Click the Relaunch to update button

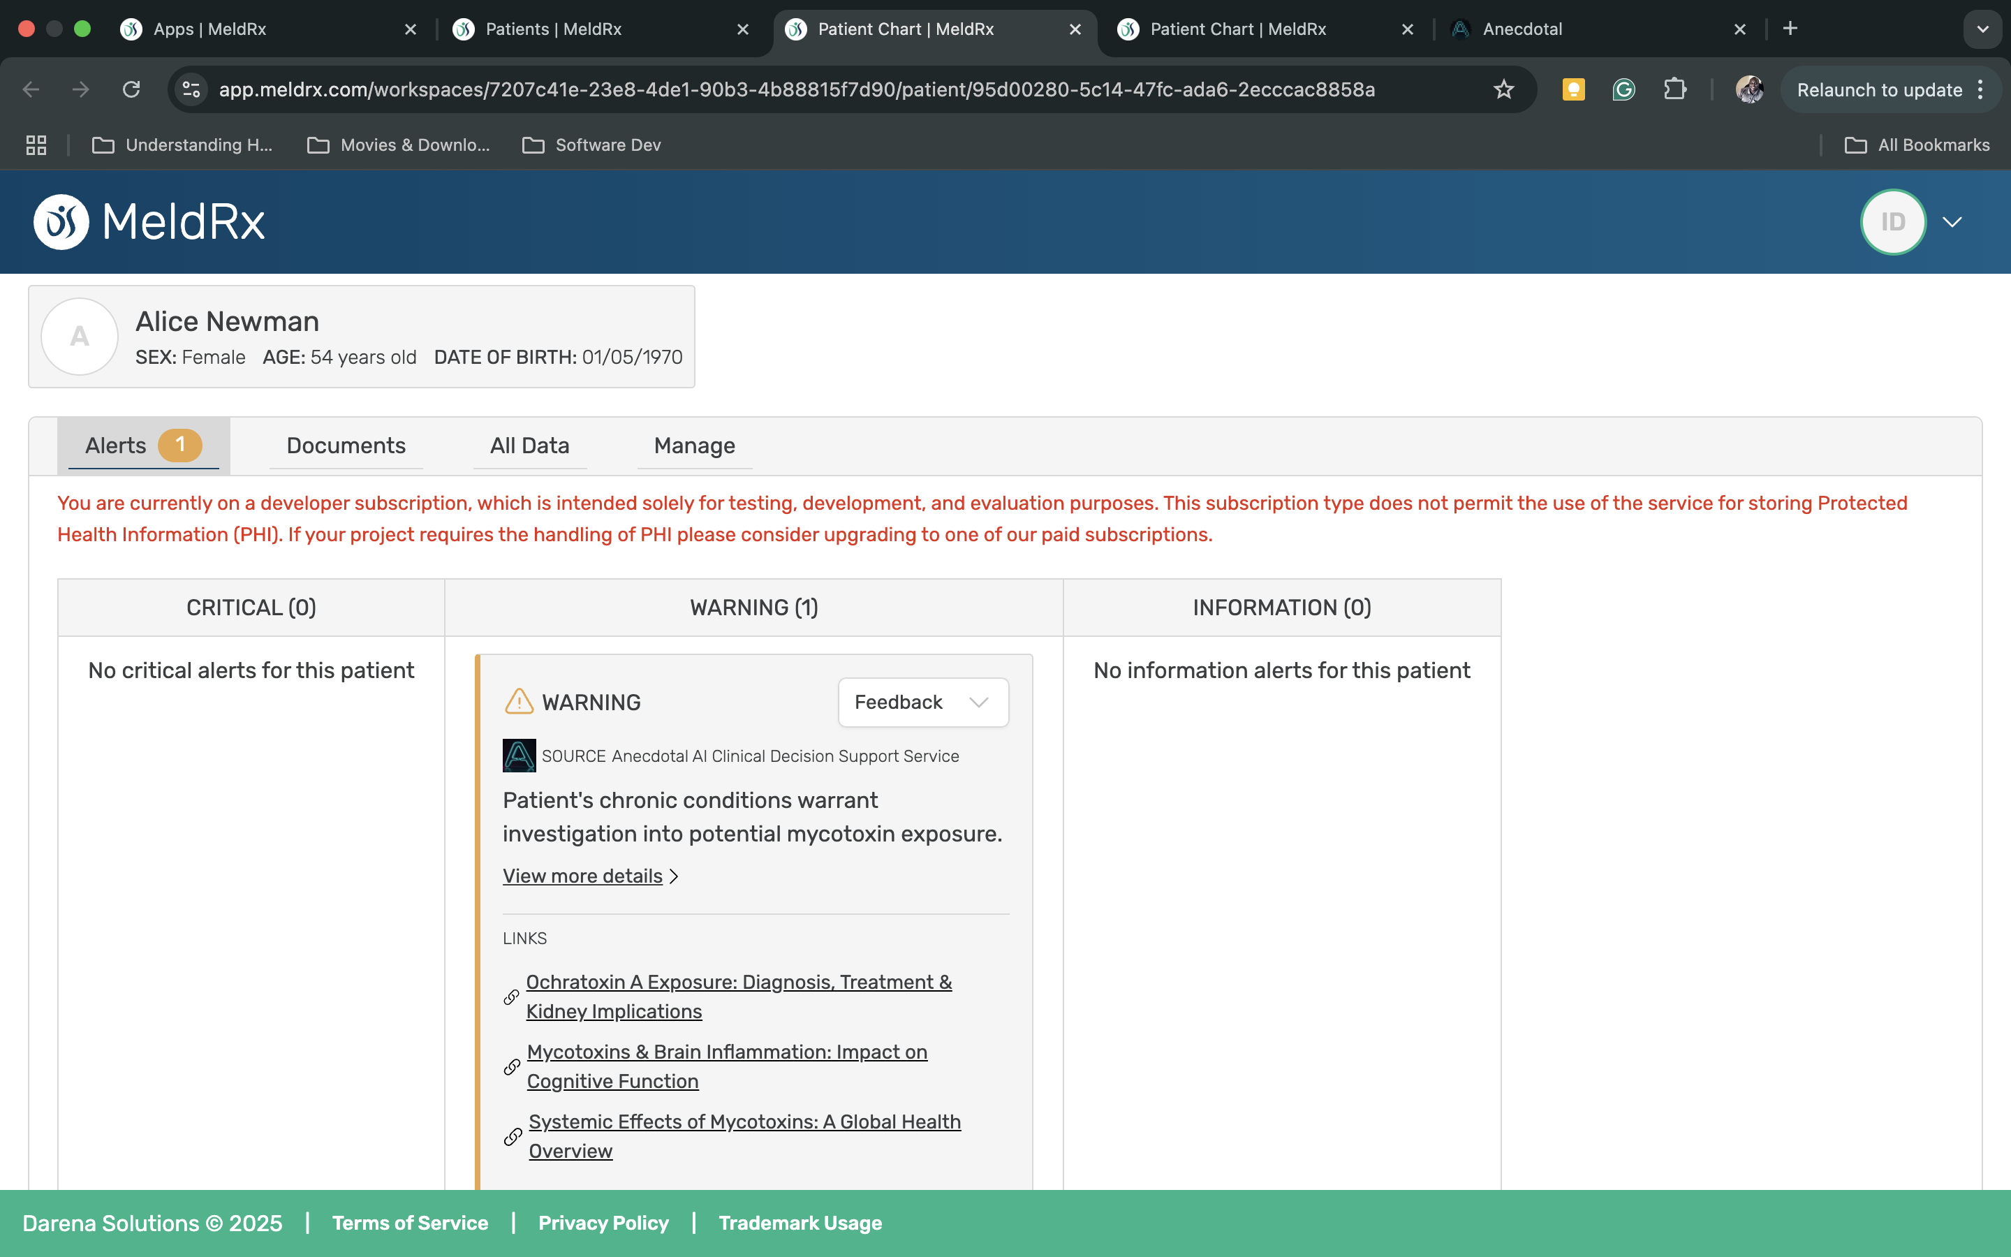(x=1879, y=90)
